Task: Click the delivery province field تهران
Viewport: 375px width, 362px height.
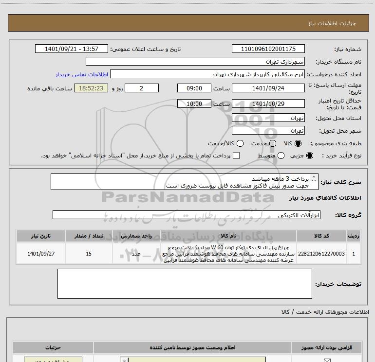Action: [x=268, y=118]
